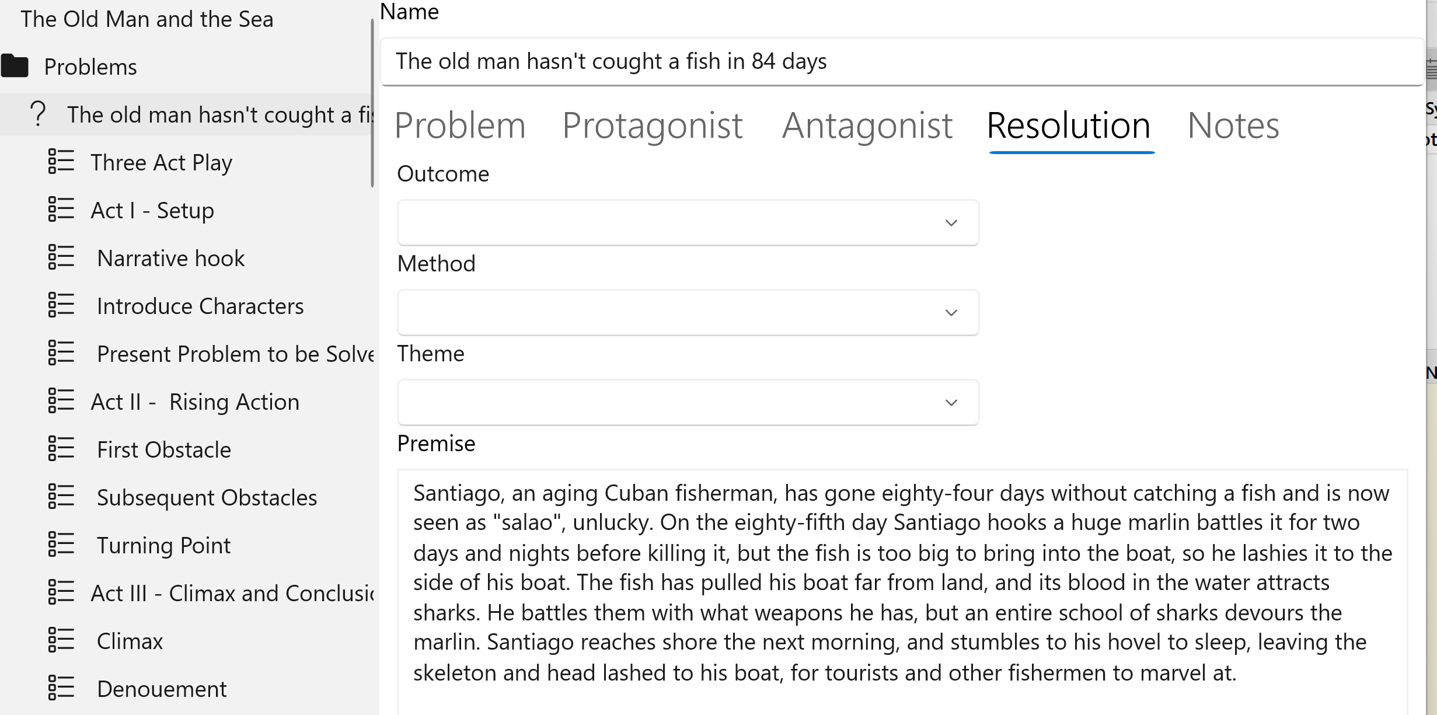Click inside the Premise text box

pos(902,584)
